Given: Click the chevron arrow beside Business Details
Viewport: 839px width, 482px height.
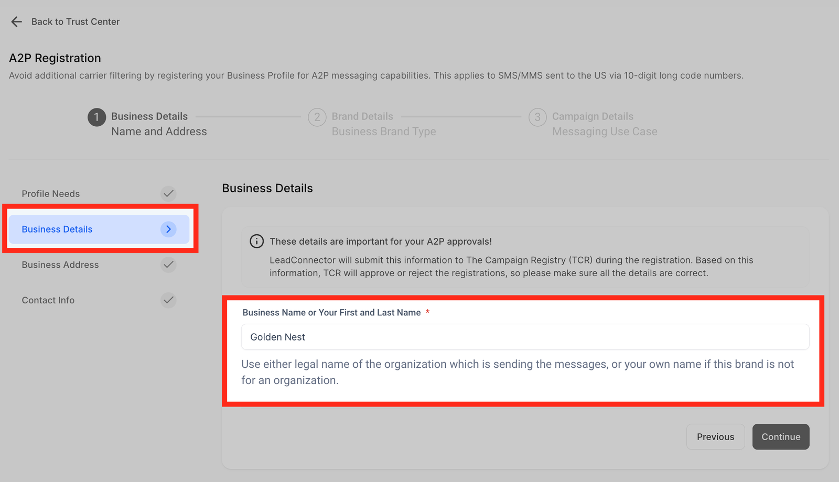Looking at the screenshot, I should pyautogui.click(x=168, y=229).
